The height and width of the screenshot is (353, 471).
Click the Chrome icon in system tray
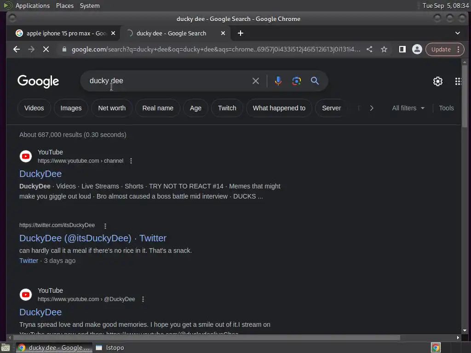point(436,347)
